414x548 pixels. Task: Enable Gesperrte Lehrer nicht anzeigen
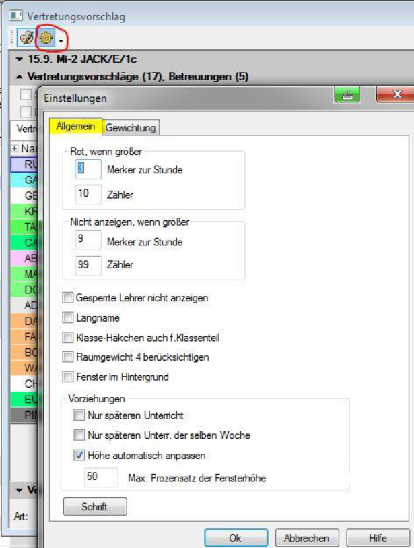coord(67,297)
